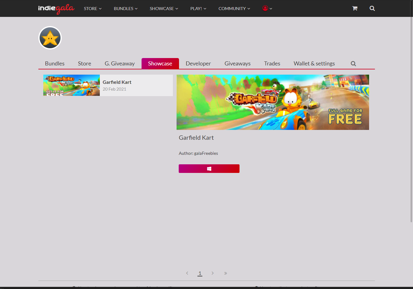Select Garfield Kart list entry title
Screen dimensions: 413x289
tap(117, 82)
